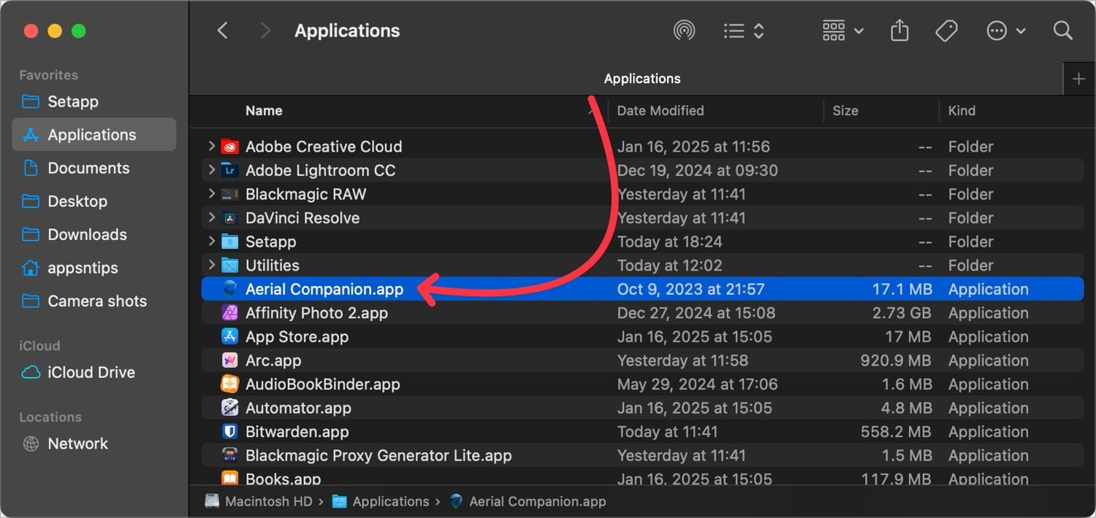The height and width of the screenshot is (518, 1096).
Task: Open search with the magnifier icon
Action: pyautogui.click(x=1062, y=31)
